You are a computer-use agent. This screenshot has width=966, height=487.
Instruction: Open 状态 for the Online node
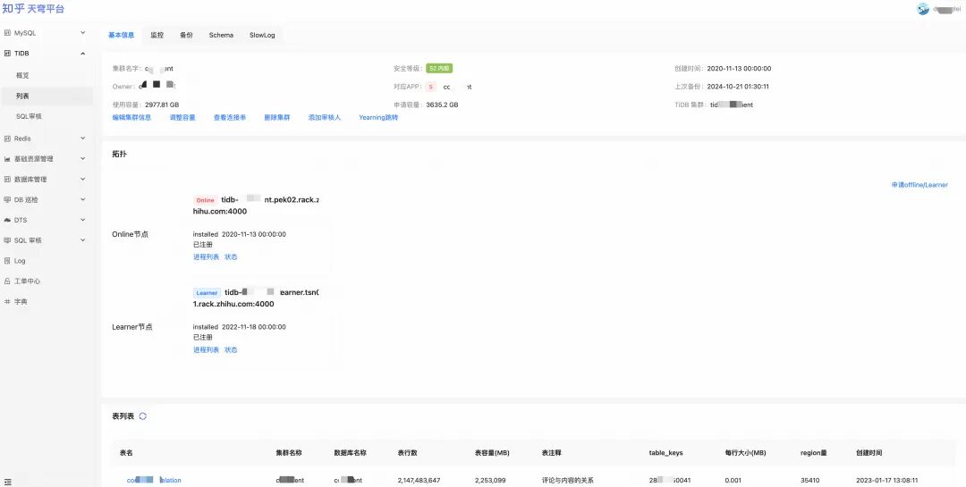[231, 256]
